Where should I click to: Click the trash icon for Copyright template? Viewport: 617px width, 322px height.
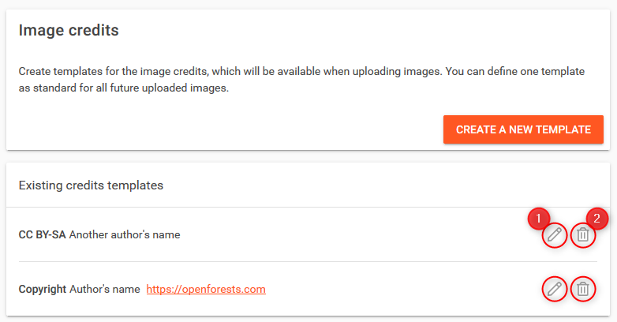[x=582, y=290]
